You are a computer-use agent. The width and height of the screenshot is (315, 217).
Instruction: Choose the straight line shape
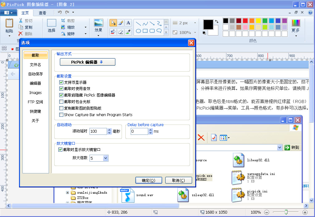(x=138, y=24)
